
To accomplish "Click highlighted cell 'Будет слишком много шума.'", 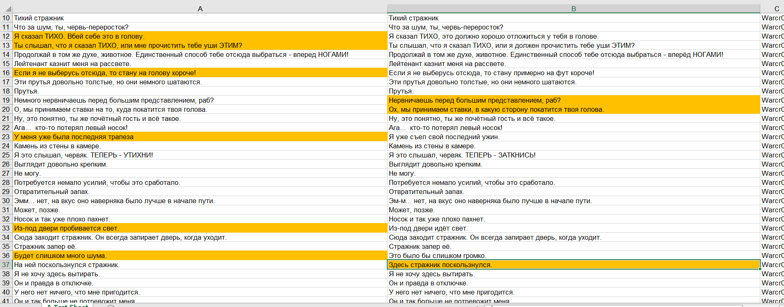I will coord(200,255).
